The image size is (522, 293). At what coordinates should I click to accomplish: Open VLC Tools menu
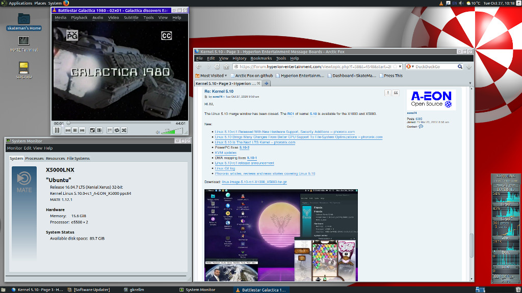pyautogui.click(x=148, y=18)
